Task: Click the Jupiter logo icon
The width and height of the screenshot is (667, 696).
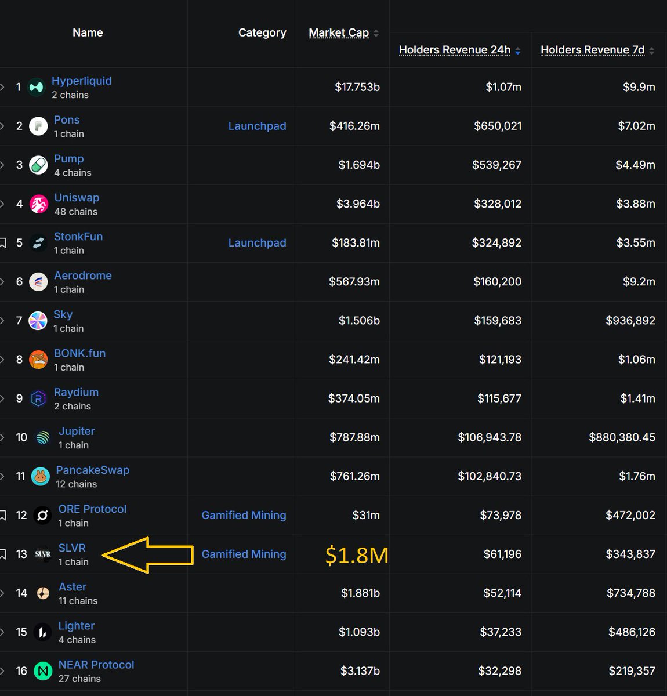Action: click(x=43, y=437)
